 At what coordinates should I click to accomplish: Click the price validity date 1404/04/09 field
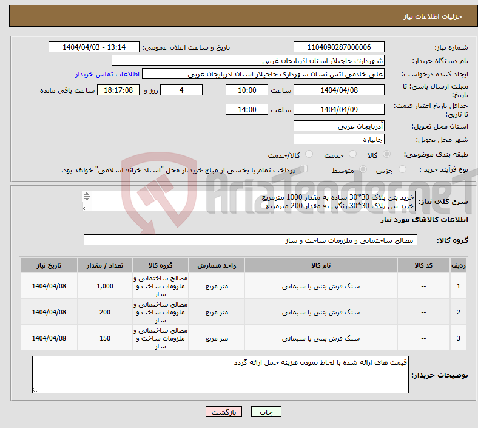(x=338, y=109)
